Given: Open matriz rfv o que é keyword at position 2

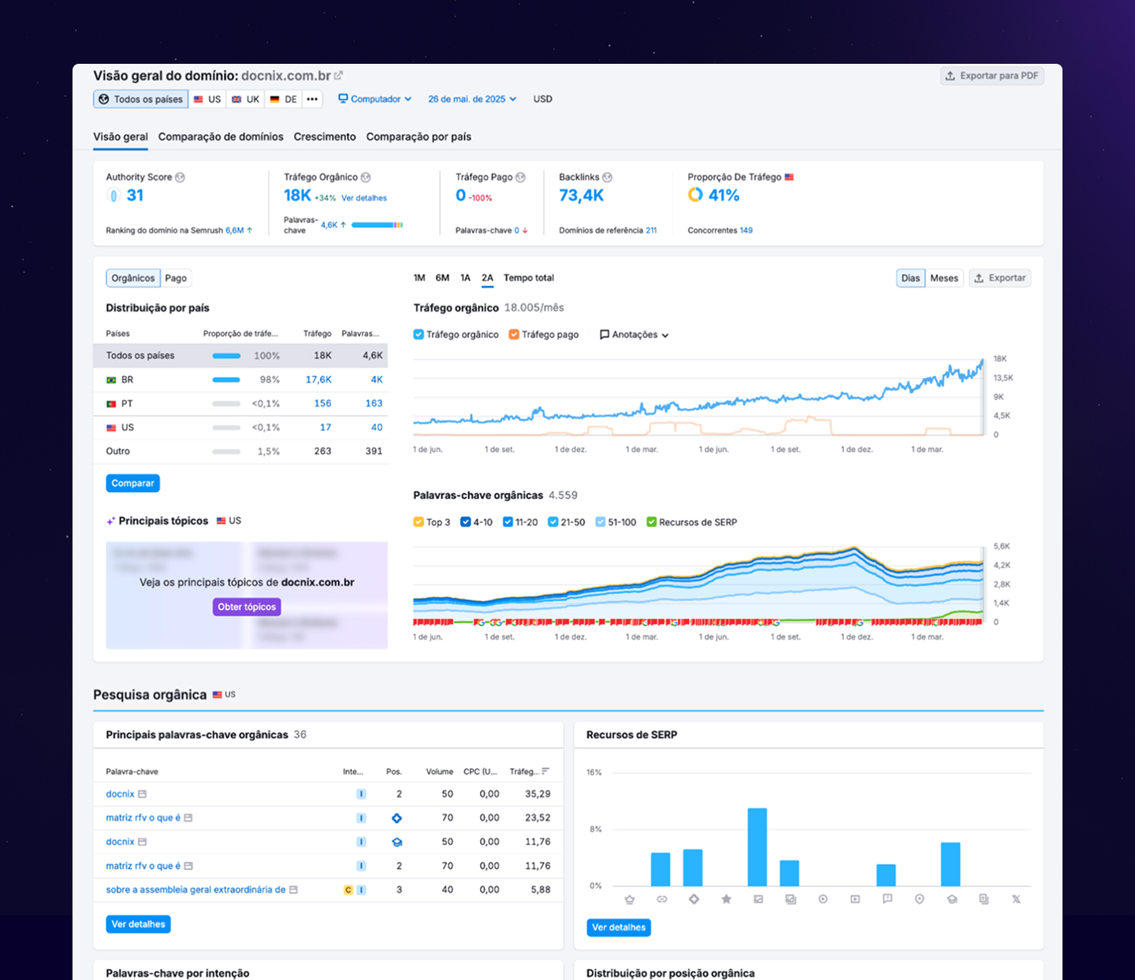Looking at the screenshot, I should click(143, 866).
